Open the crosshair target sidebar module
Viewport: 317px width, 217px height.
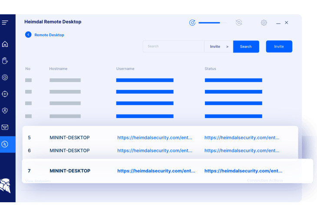5,94
